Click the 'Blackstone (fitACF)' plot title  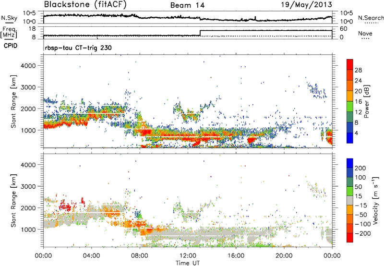[85, 5]
